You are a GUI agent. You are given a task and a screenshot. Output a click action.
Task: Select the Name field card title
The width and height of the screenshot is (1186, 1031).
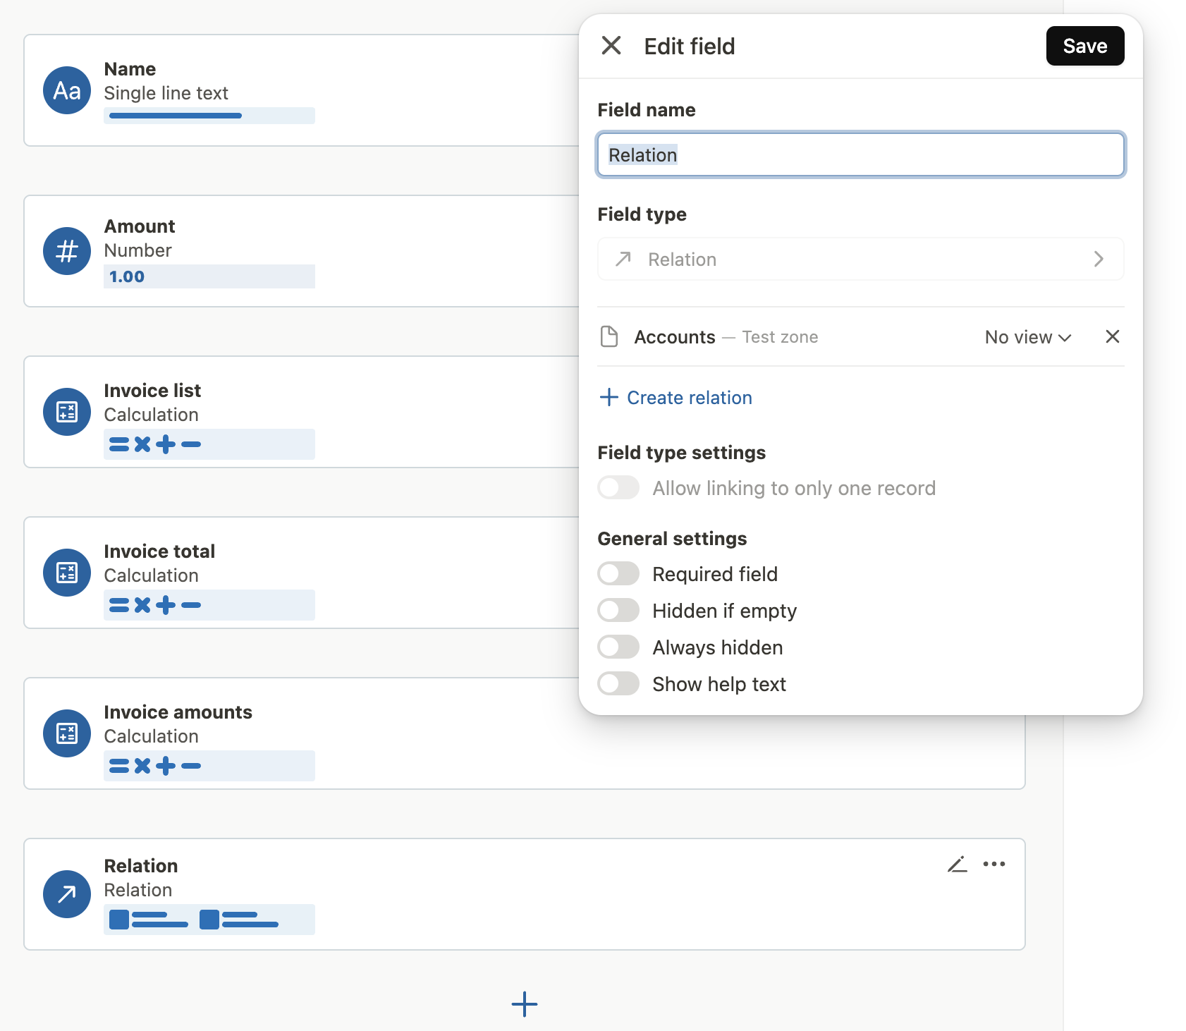pyautogui.click(x=130, y=69)
